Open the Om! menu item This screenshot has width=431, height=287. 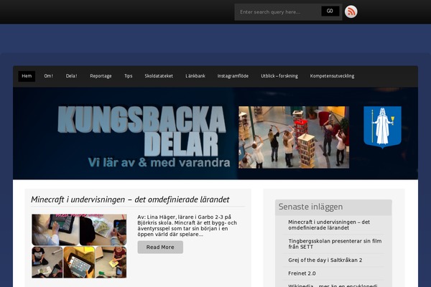pos(49,76)
